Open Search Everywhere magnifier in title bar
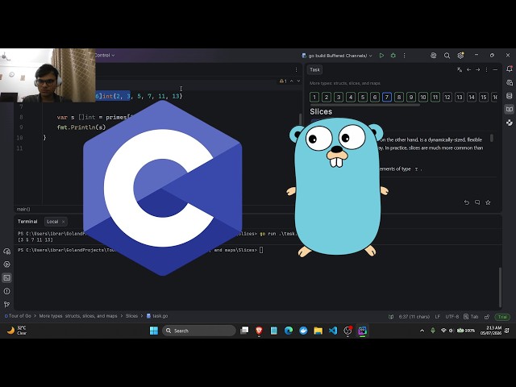This screenshot has width=516, height=387. click(447, 56)
